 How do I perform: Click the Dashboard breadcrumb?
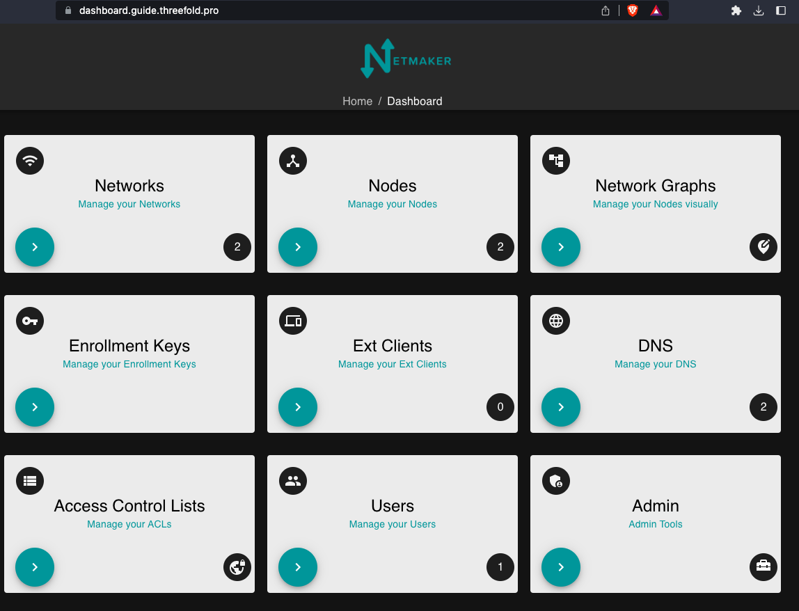pos(415,101)
